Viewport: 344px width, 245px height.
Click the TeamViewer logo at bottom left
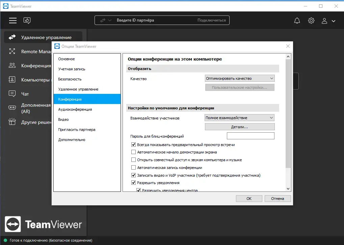pos(43,224)
